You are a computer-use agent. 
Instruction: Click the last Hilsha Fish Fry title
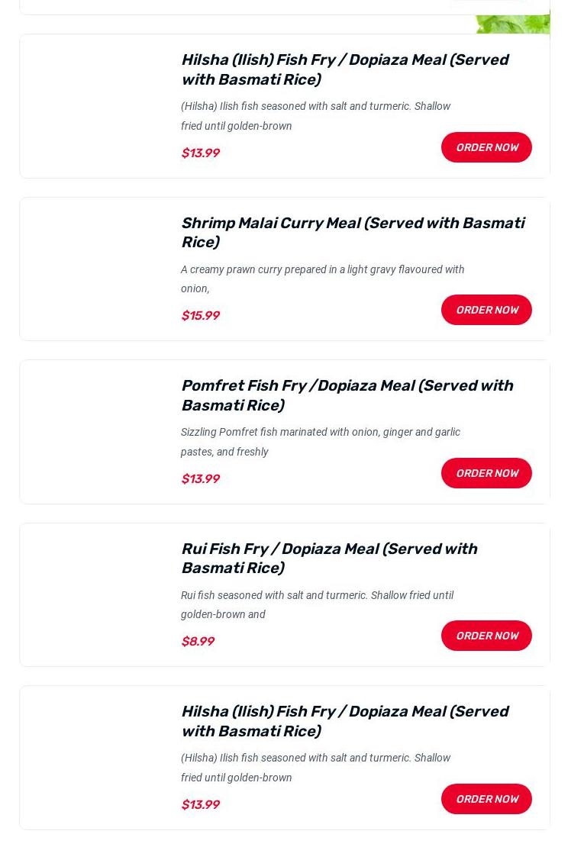click(x=344, y=721)
